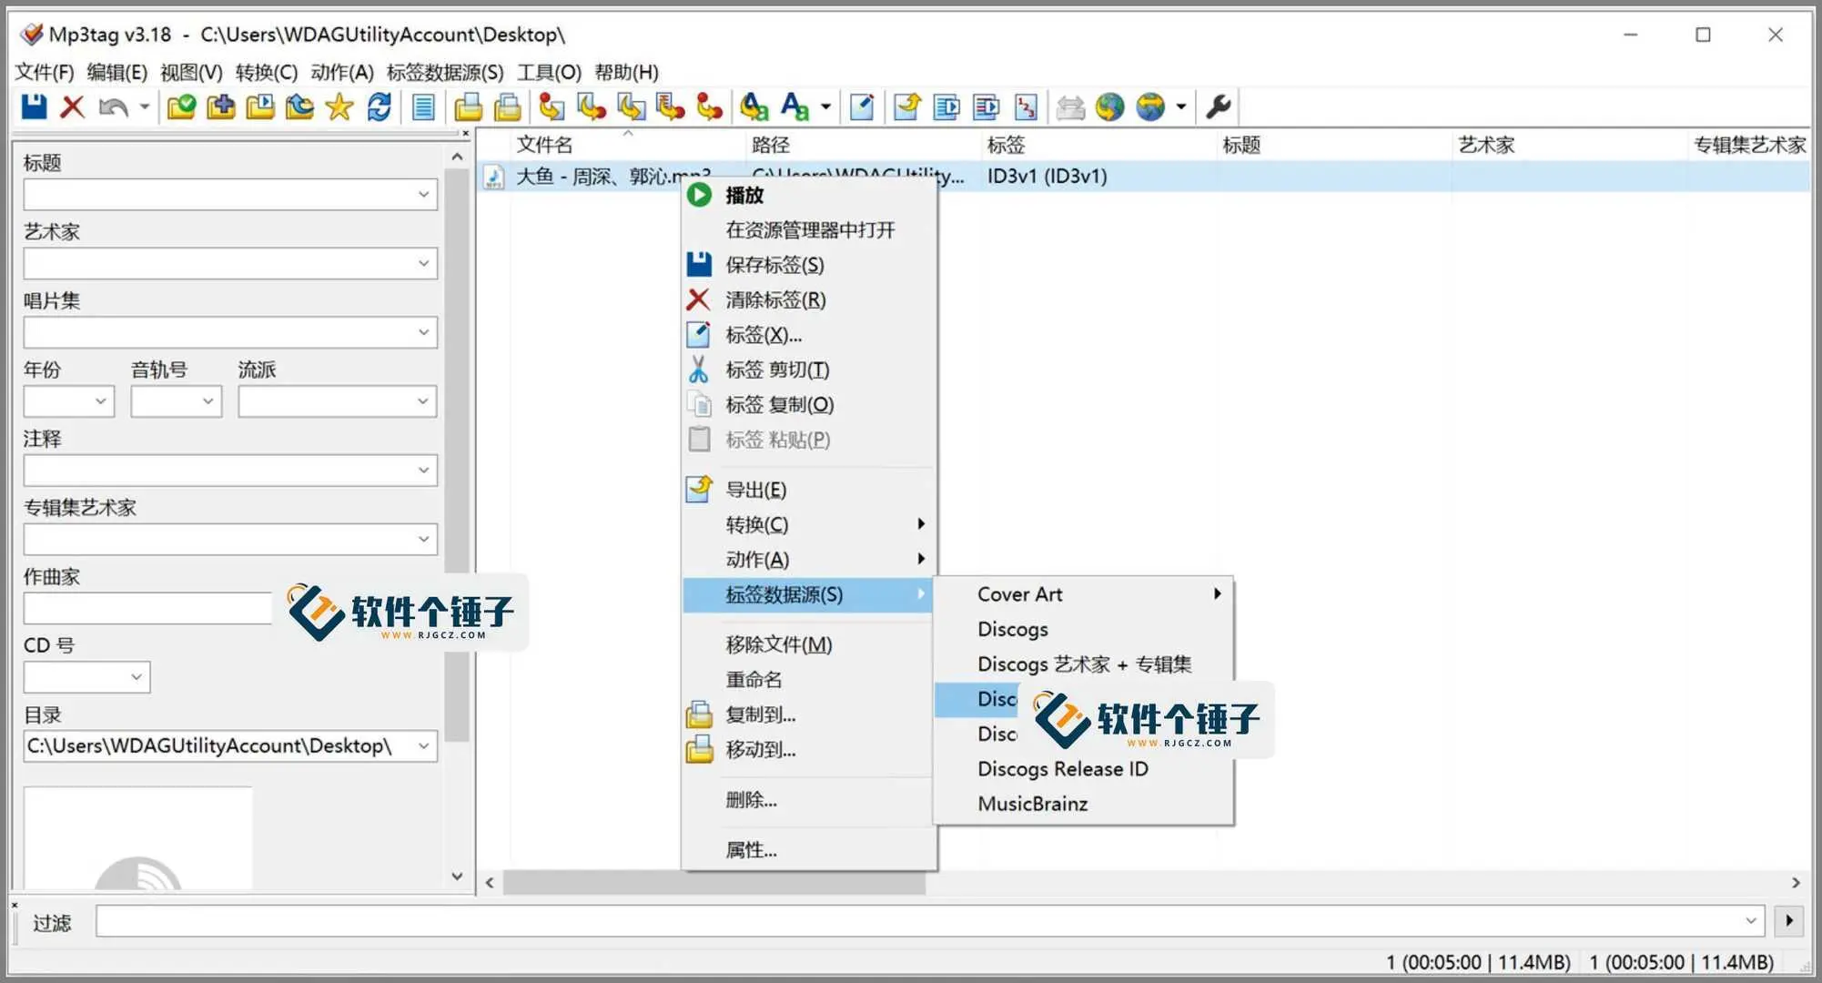Choose 保存标签(S) in context menu
Image resolution: width=1822 pixels, height=983 pixels.
tap(809, 265)
